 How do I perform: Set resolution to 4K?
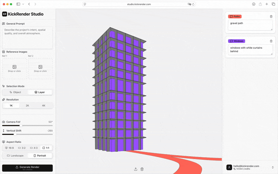[44, 106]
